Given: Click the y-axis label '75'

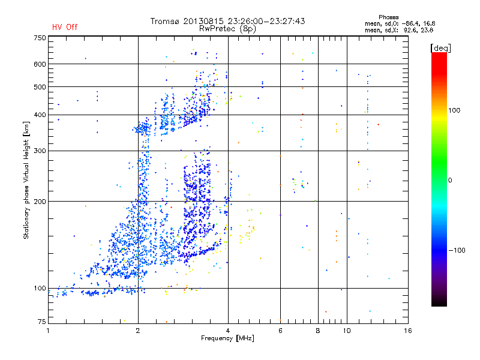Looking at the screenshot, I should tap(42, 322).
